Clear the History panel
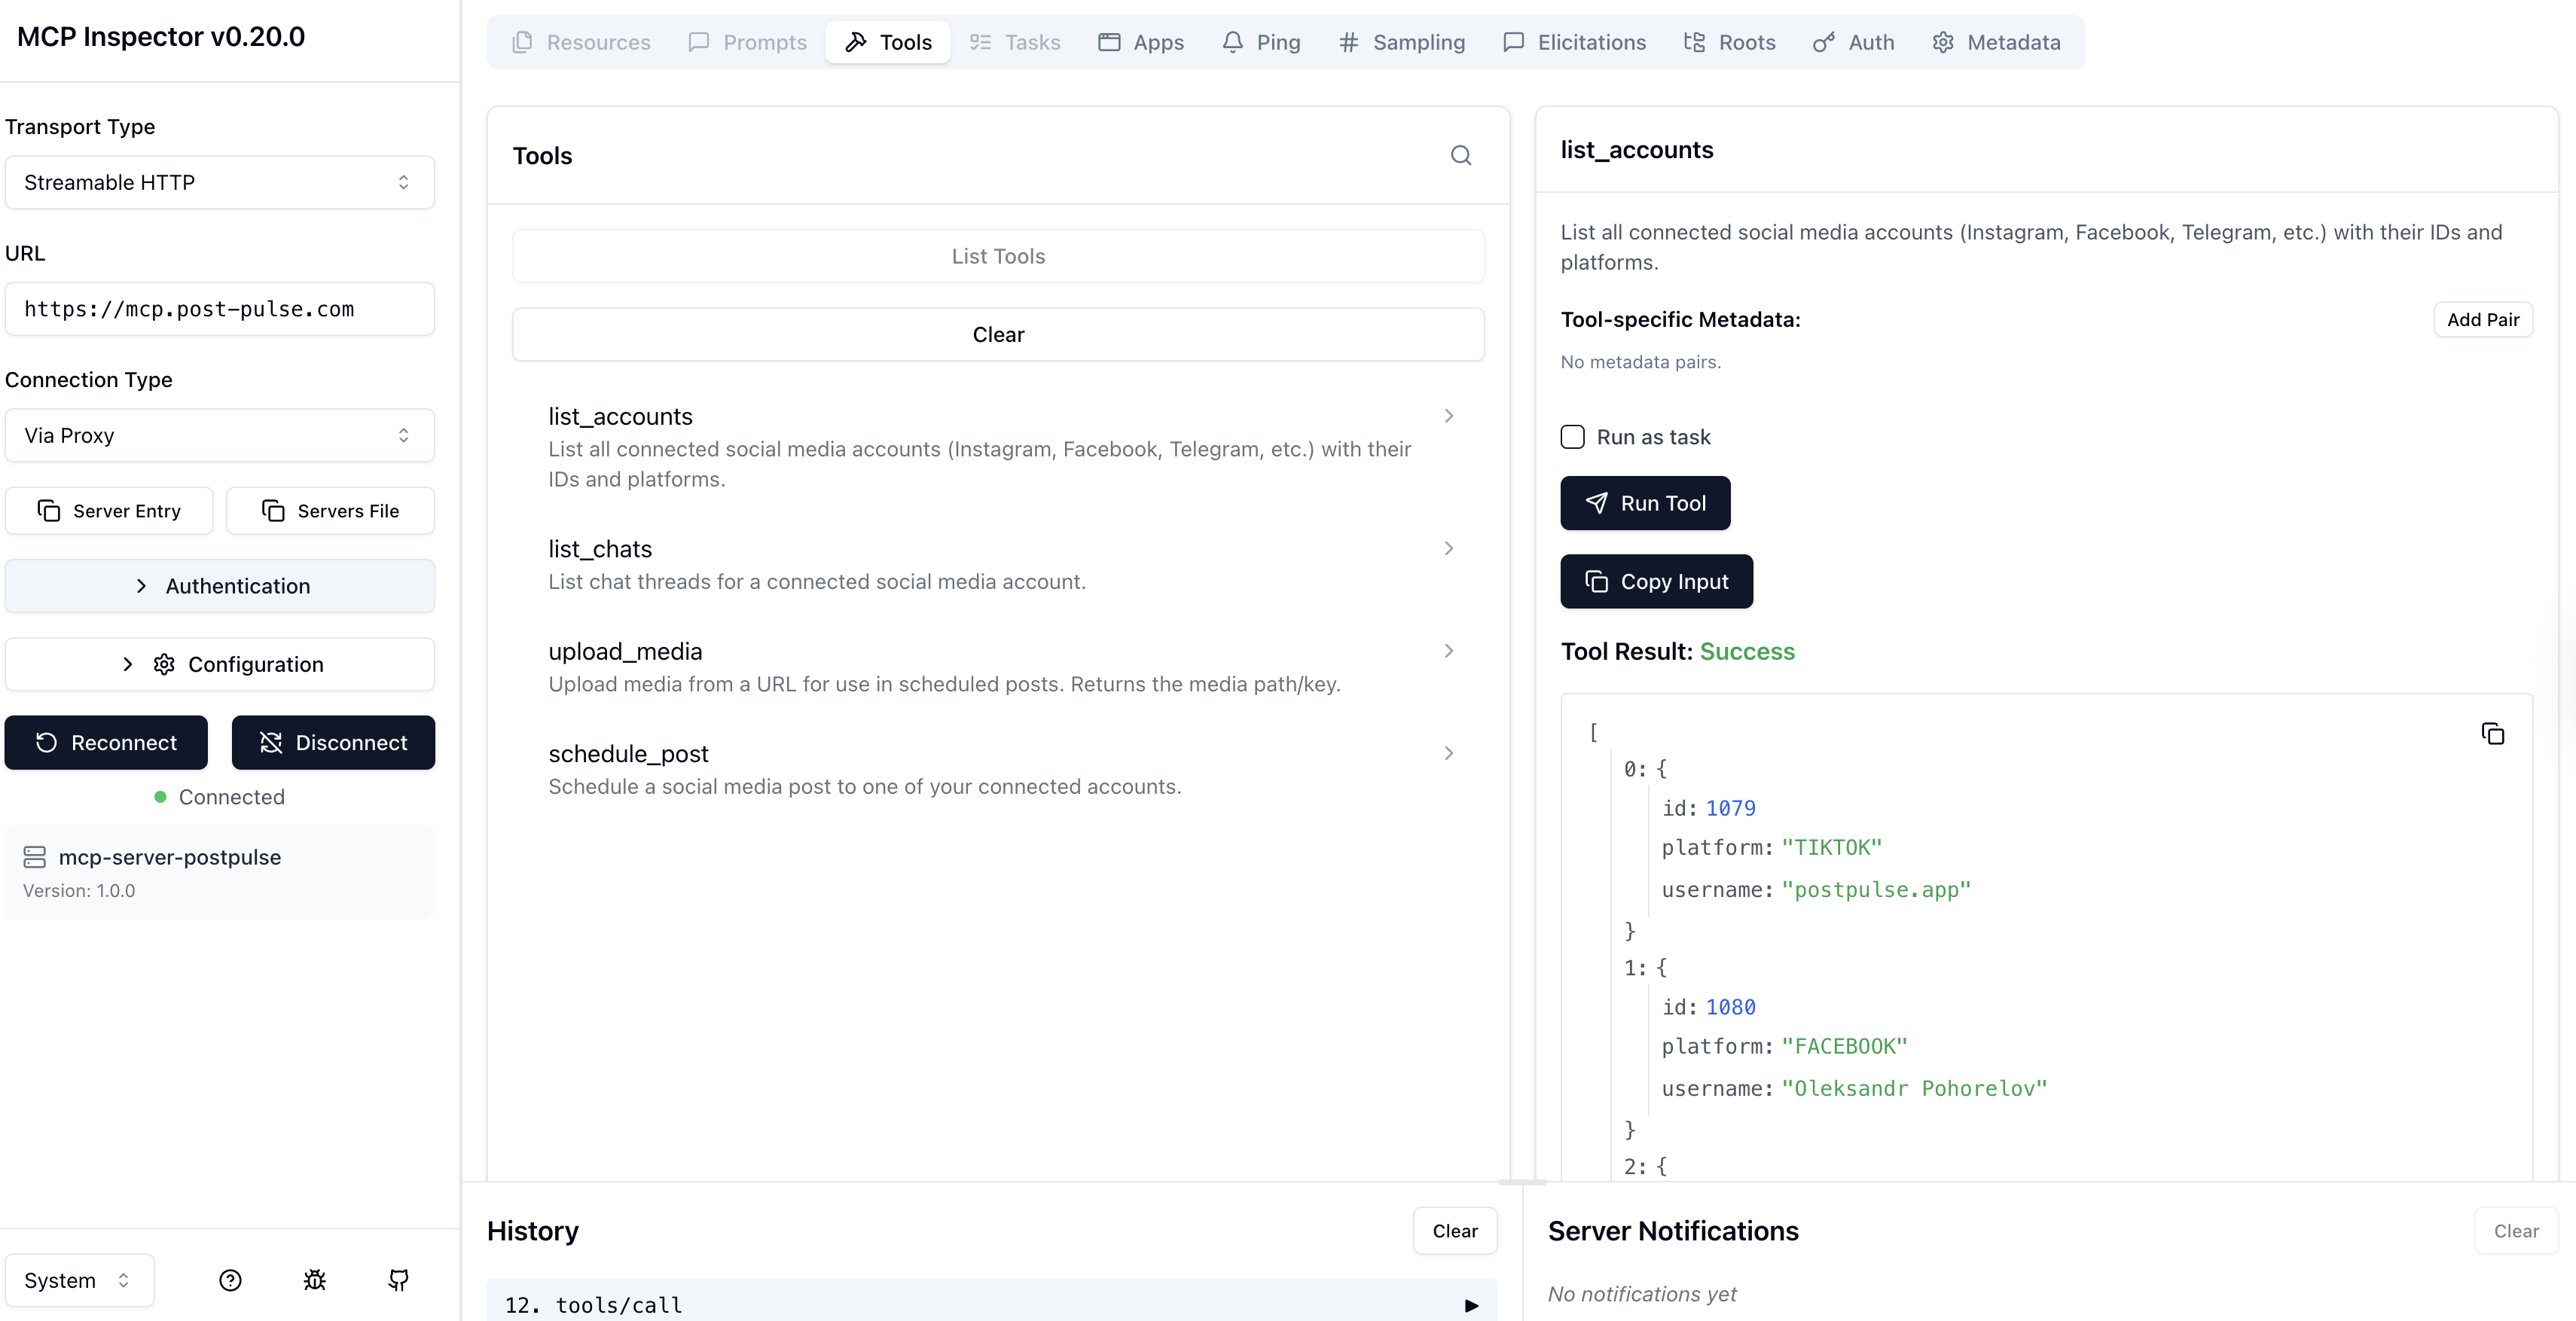The height and width of the screenshot is (1321, 2576). [1454, 1231]
